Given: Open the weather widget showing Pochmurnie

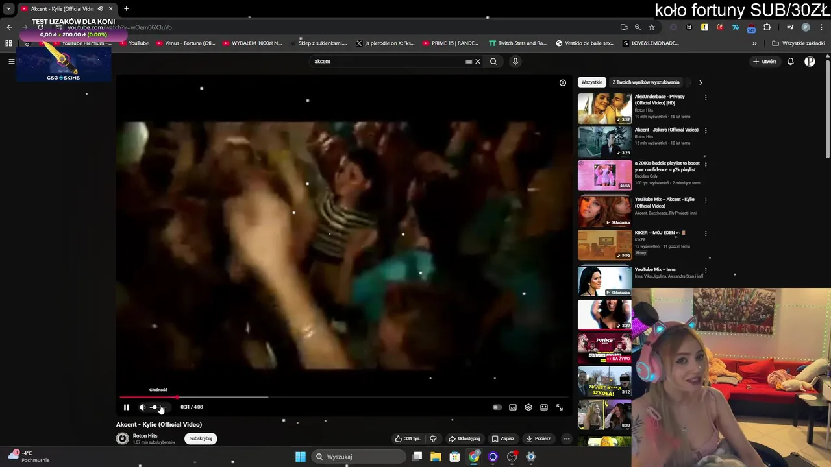Looking at the screenshot, I should pos(29,457).
